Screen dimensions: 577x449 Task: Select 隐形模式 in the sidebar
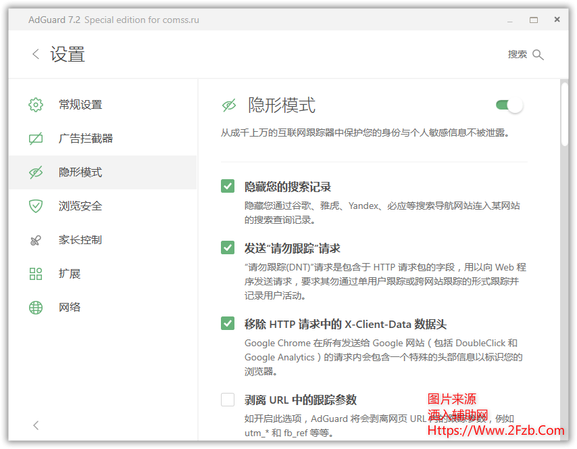click(x=102, y=172)
